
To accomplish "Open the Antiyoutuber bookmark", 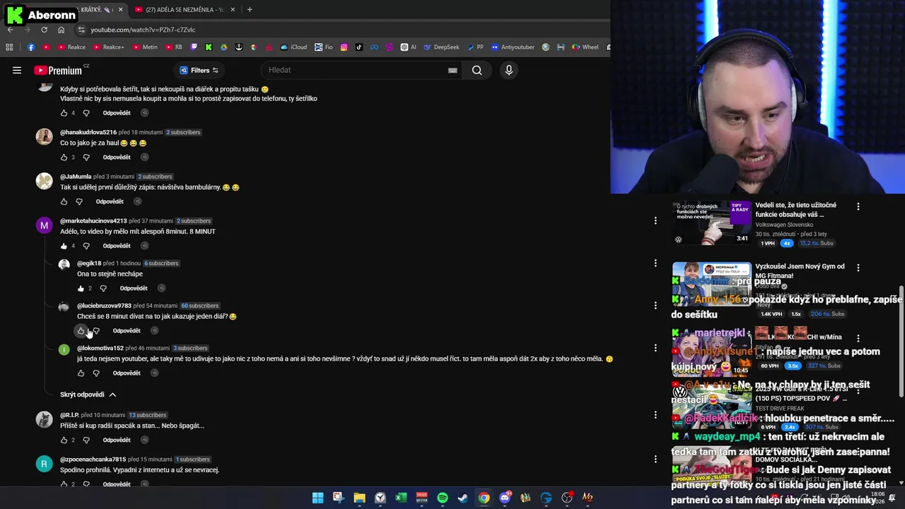I will [513, 47].
